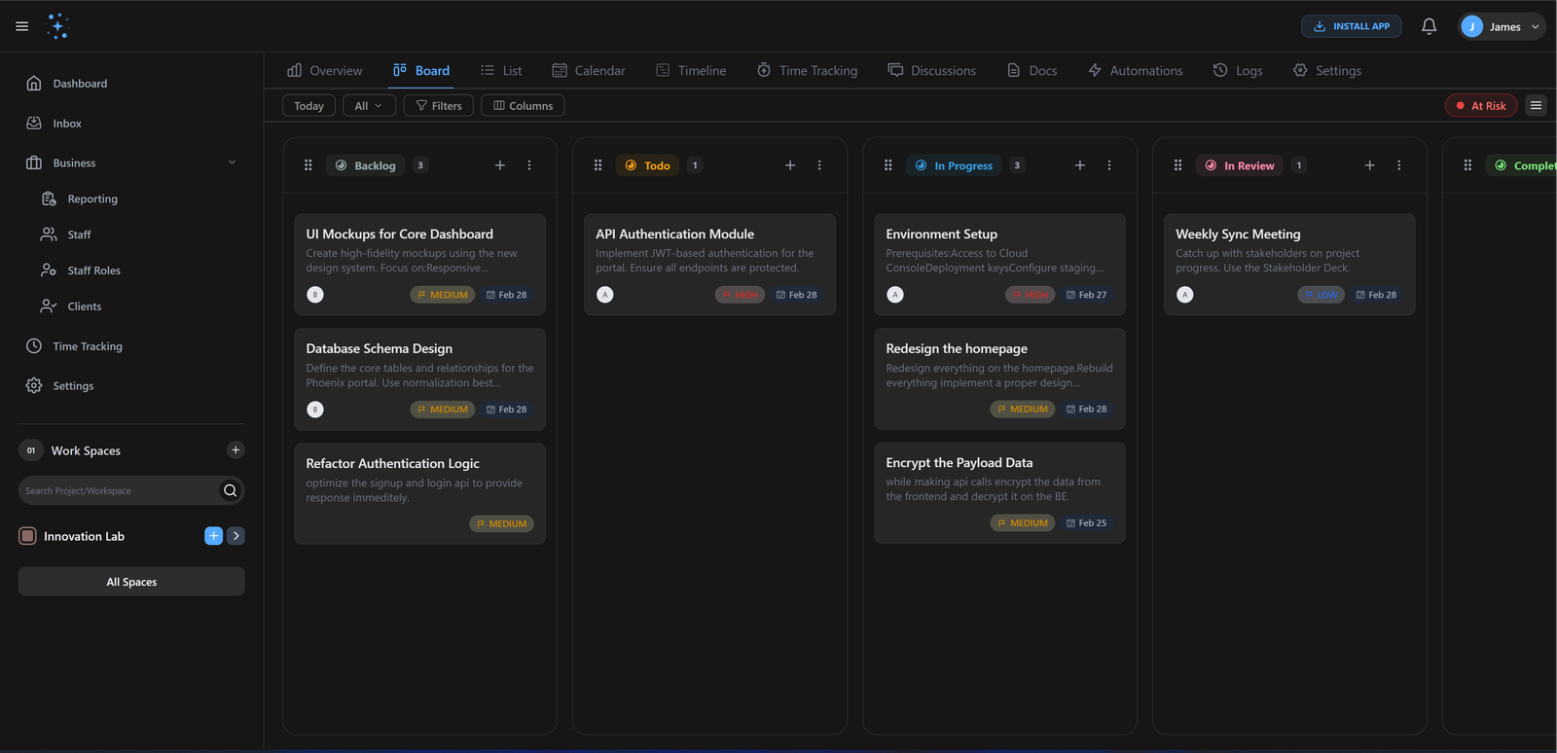Click the plus icon in Backlog column

click(500, 165)
